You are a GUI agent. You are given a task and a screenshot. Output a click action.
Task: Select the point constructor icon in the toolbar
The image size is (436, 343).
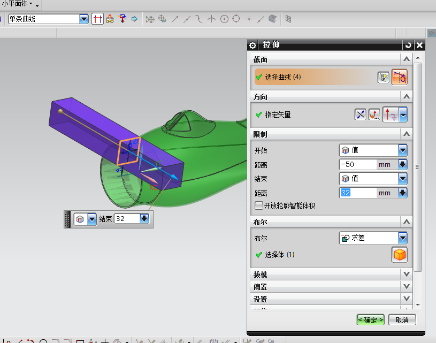(x=248, y=19)
